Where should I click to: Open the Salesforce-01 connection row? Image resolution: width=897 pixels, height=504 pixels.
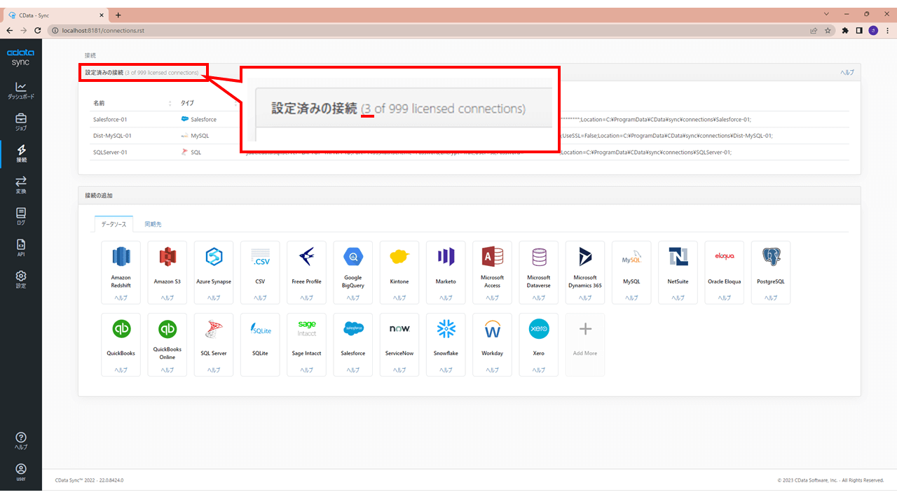[469, 119]
